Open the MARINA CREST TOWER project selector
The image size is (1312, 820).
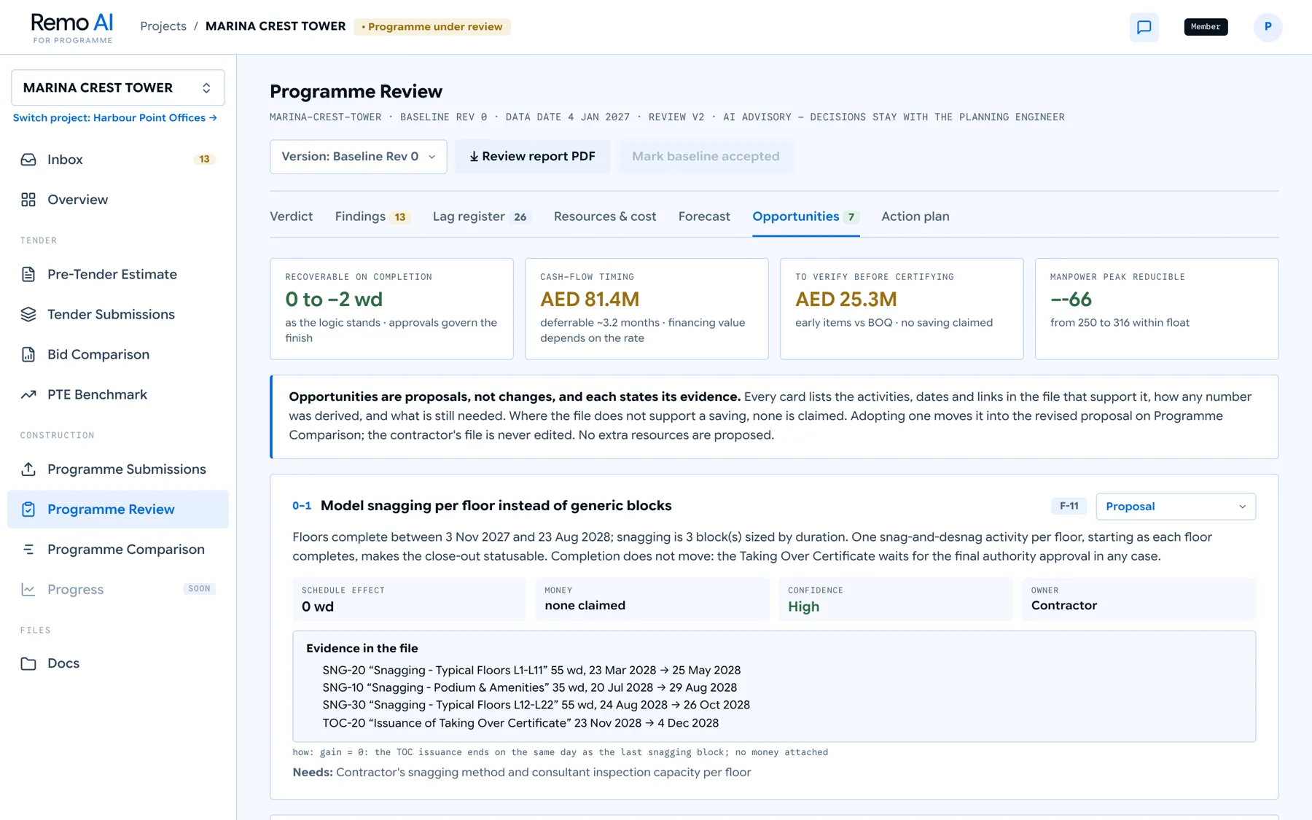pyautogui.click(x=118, y=88)
